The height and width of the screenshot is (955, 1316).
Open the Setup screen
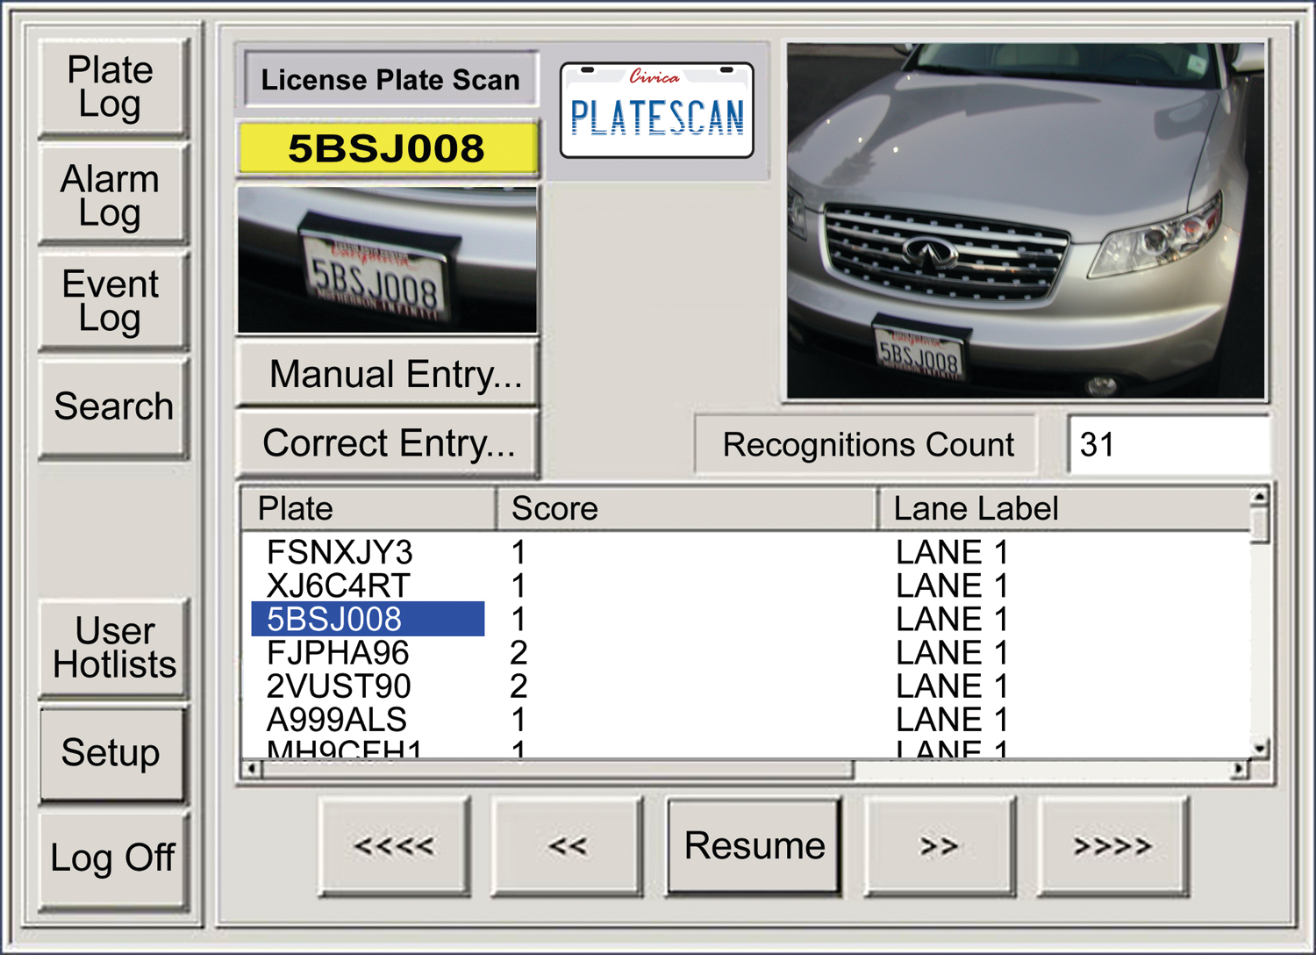111,753
